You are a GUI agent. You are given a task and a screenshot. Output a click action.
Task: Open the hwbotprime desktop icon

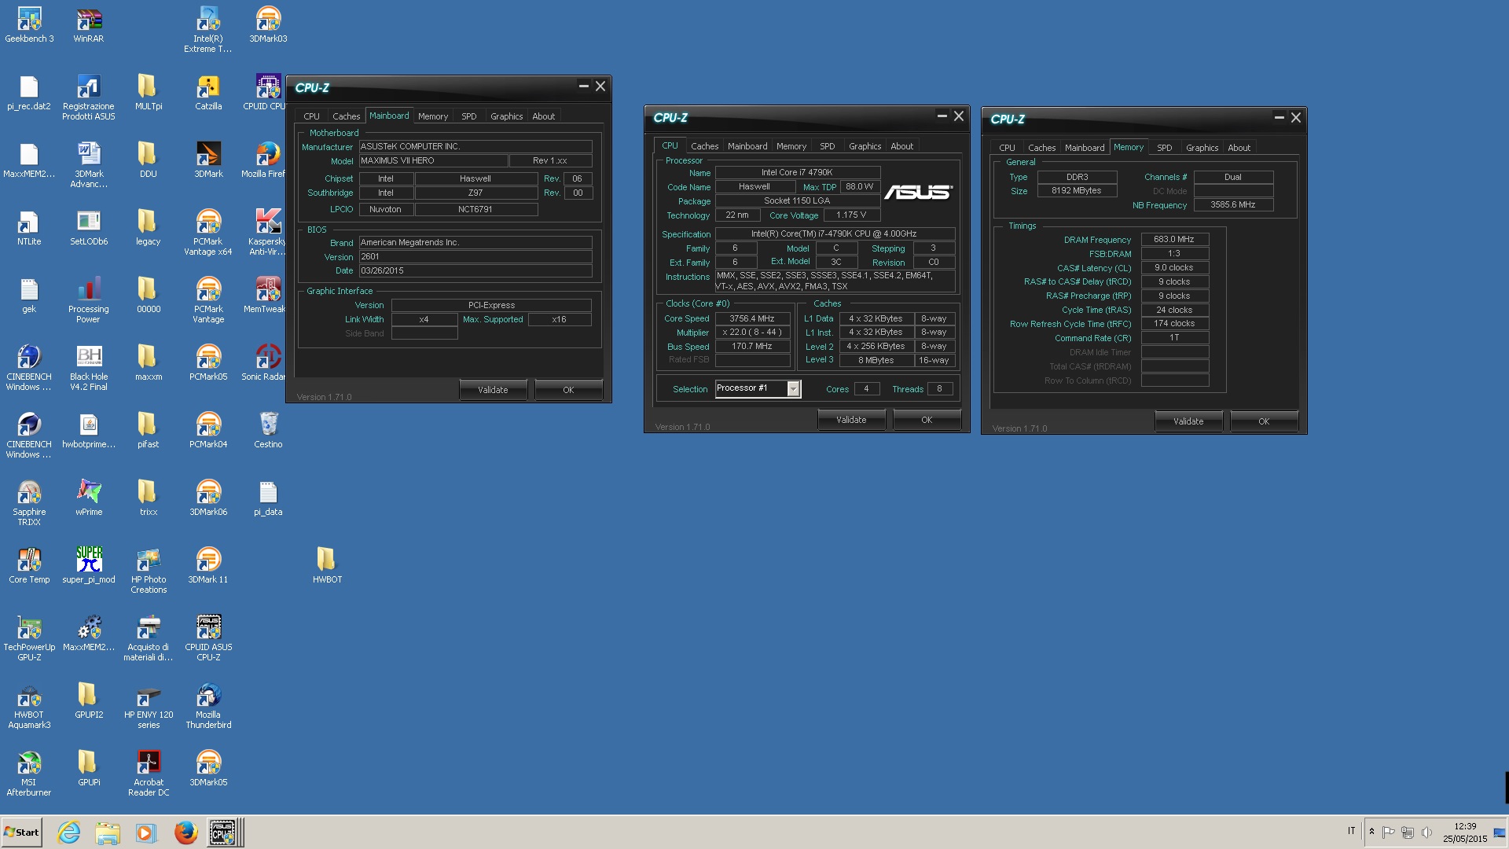[89, 430]
